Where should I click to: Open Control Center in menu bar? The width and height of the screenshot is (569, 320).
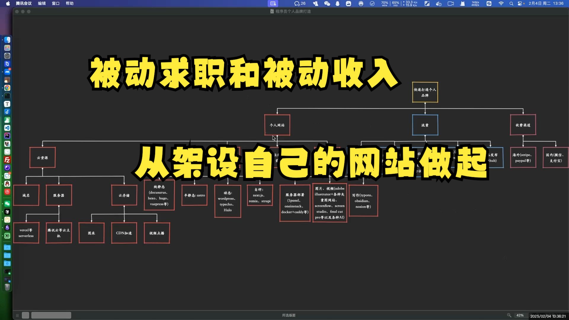520,4
